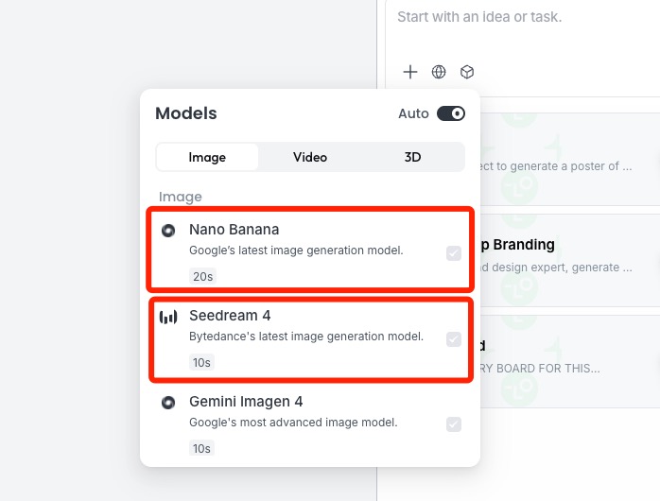
Task: Switch to the Image tab
Action: (207, 157)
